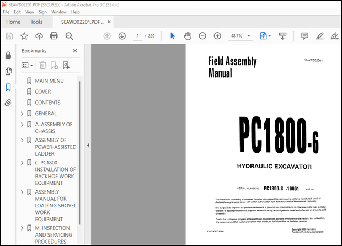The width and height of the screenshot is (342, 246).
Task: Open the Window menu
Action: (59, 12)
